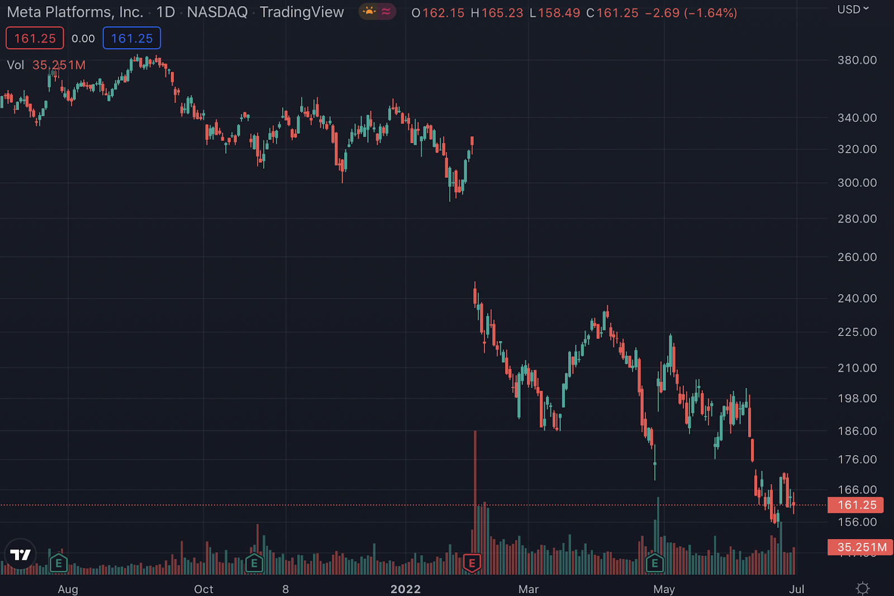
Task: Click the 166.00 price axis label
Action: pos(857,489)
